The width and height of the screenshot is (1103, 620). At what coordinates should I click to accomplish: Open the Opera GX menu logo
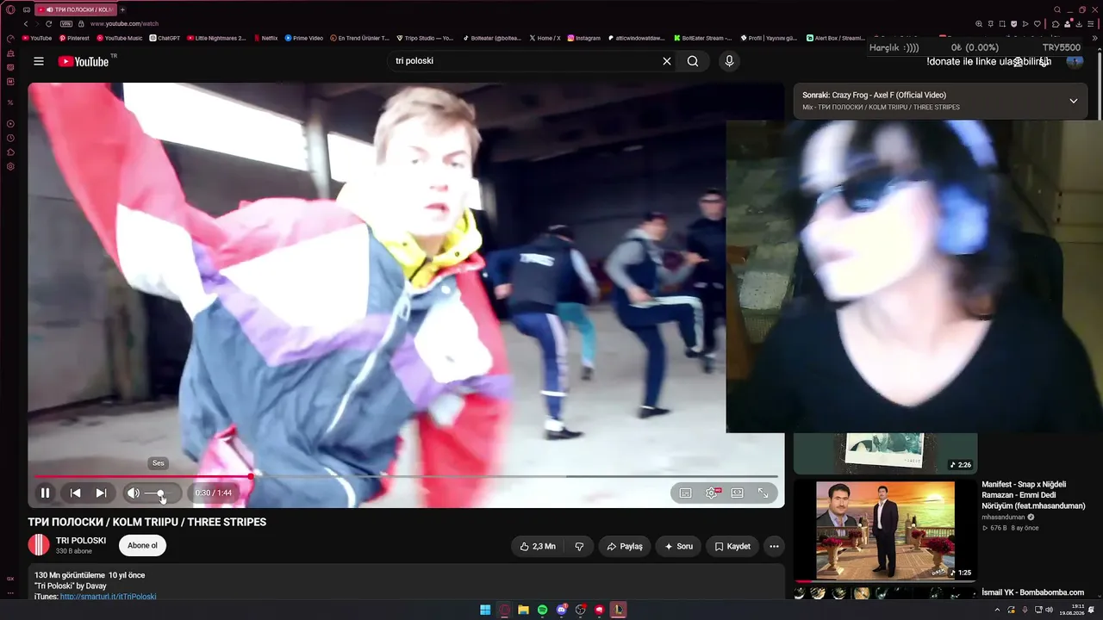coord(10,9)
